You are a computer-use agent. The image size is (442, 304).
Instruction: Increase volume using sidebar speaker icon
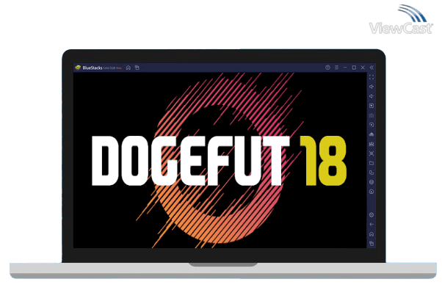pyautogui.click(x=372, y=87)
